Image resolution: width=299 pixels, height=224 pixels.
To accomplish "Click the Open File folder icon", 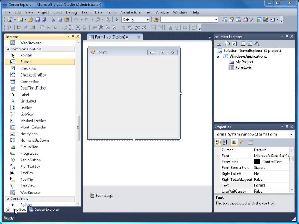I will point(31,20).
